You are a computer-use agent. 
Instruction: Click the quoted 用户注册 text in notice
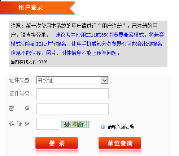(112, 26)
